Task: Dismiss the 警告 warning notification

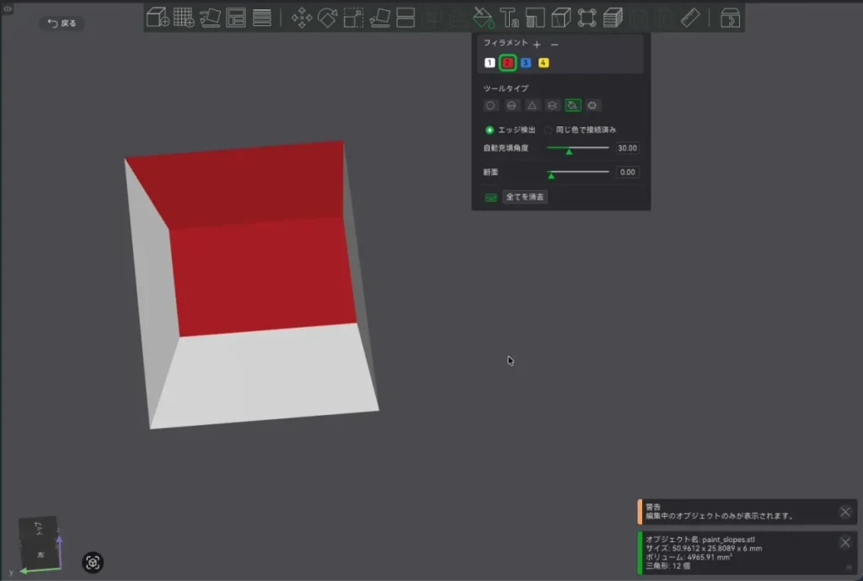Action: 845,512
